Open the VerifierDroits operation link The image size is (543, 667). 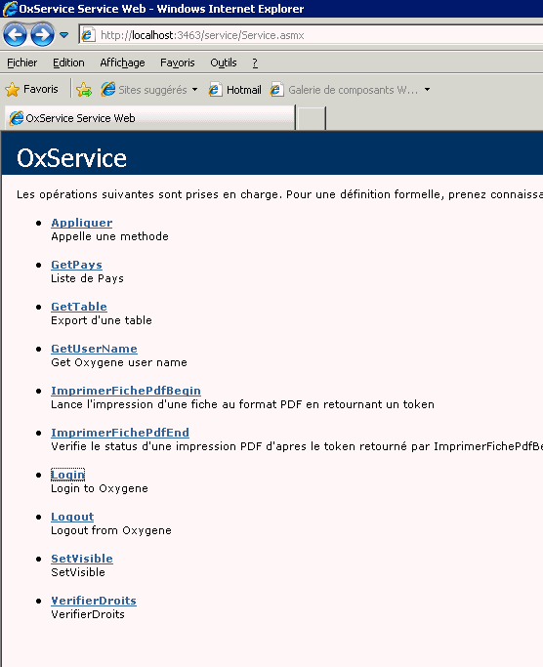click(94, 601)
